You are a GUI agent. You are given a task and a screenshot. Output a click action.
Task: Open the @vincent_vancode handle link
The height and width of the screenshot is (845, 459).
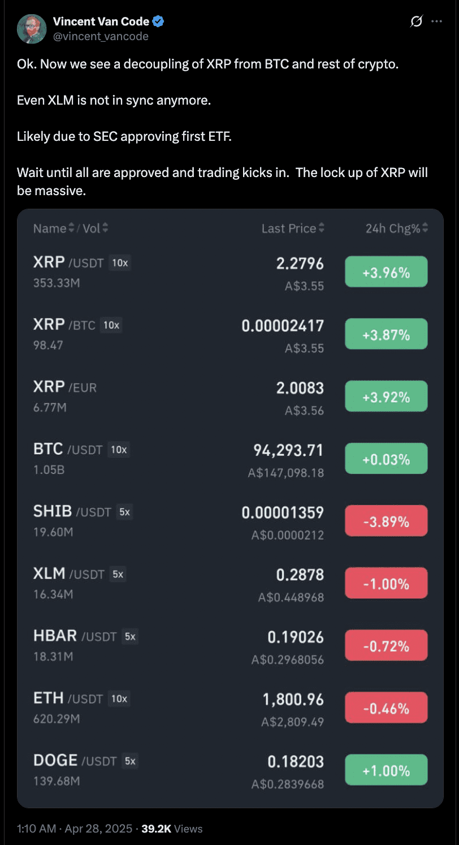point(101,36)
